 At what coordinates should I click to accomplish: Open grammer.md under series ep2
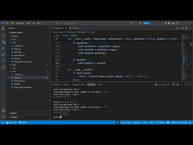(x=19, y=81)
